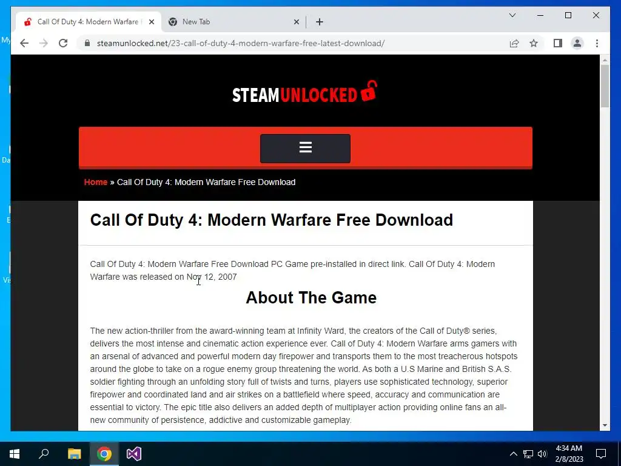Click the SteamUnlocked logo

[x=305, y=92]
